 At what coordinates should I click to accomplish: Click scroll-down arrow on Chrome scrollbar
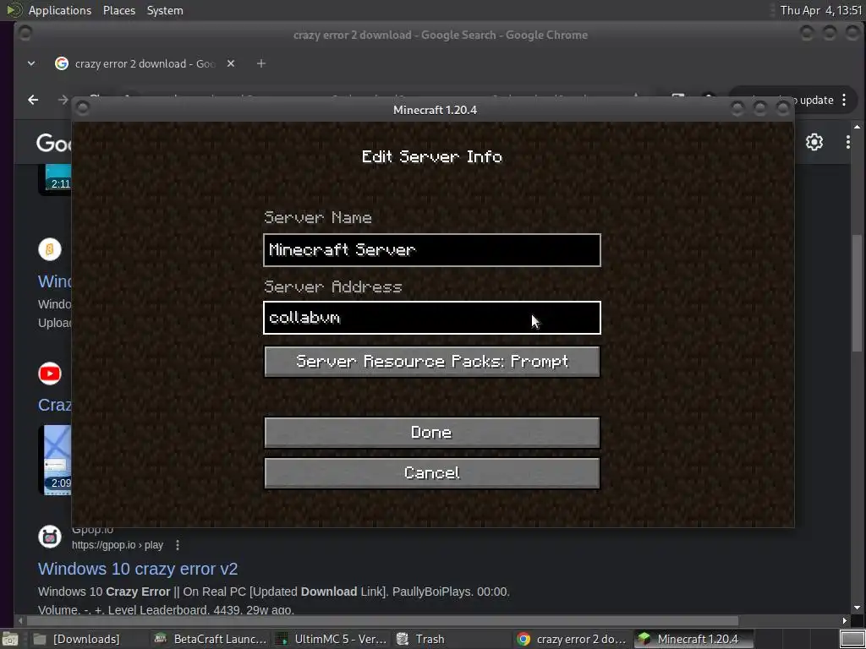(857, 608)
